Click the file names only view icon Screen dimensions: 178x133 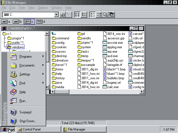[x=77, y=15]
